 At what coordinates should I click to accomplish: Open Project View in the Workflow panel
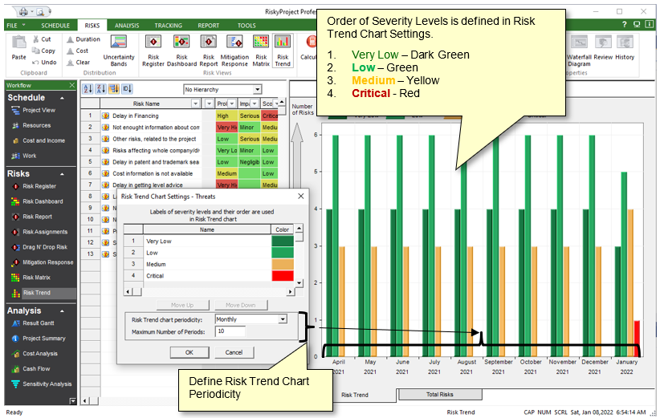coord(33,110)
